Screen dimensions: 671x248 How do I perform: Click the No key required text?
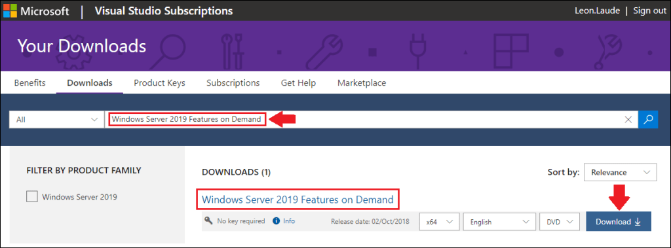tap(241, 221)
